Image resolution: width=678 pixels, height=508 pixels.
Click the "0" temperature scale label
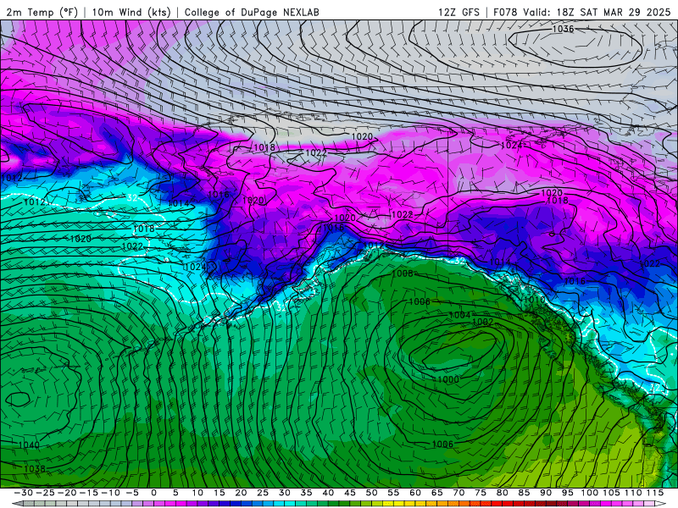[154, 493]
